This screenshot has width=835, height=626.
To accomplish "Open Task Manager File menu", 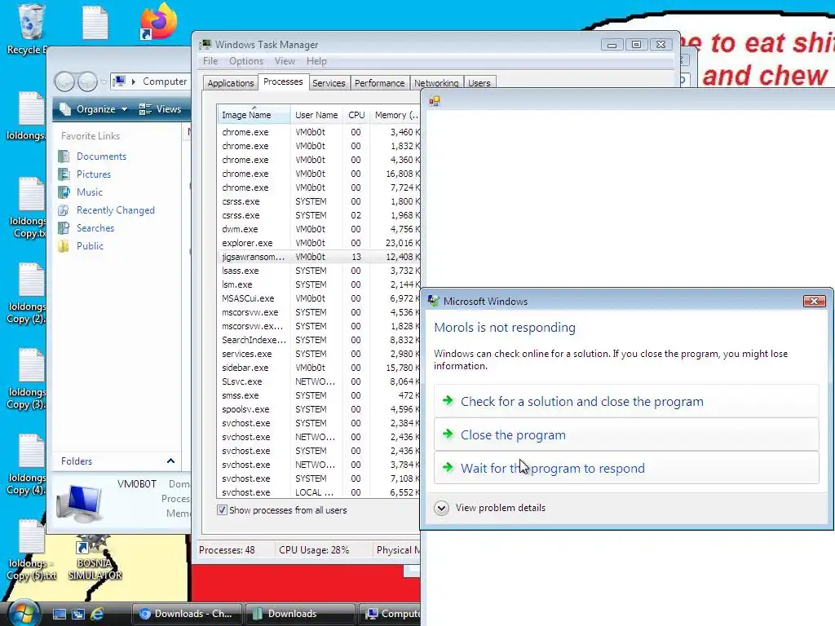I will [x=210, y=61].
